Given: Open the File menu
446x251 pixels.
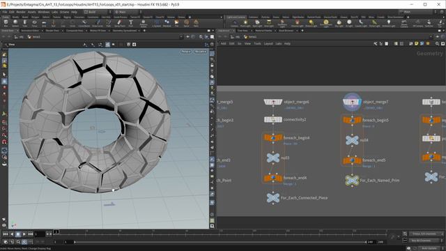Looking at the screenshot, I should click(5, 12).
